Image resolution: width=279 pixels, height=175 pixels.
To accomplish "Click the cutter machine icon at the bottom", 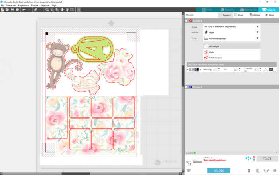I will click(x=266, y=171).
